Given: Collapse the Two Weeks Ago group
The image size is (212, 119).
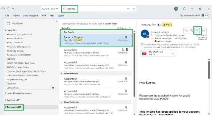Looking at the screenshot, I should pos(62,73).
